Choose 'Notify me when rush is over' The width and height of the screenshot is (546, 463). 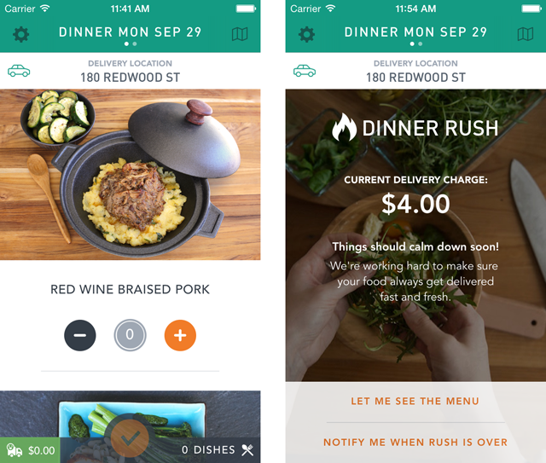point(415,443)
